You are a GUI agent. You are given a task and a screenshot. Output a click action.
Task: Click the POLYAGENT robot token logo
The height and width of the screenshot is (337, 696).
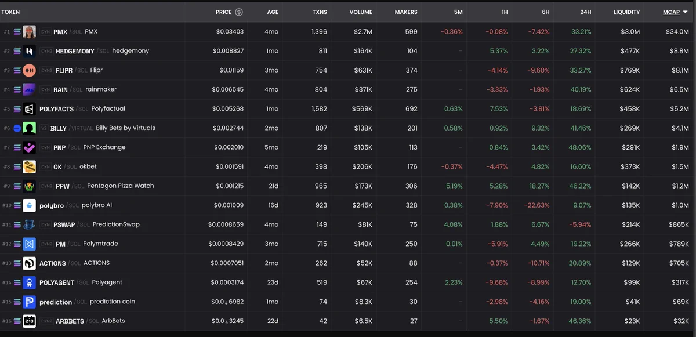29,282
